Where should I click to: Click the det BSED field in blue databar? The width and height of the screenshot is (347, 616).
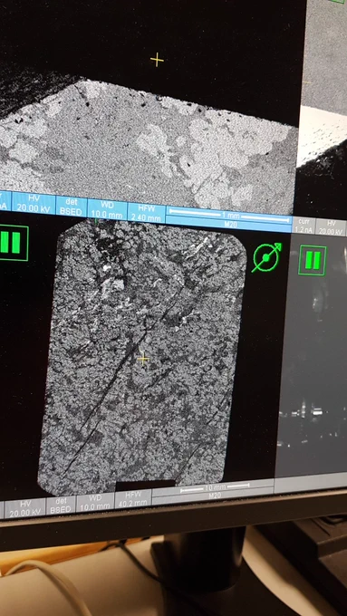click(x=72, y=207)
